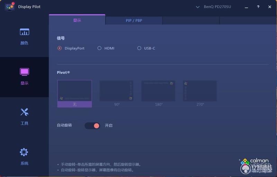
Task: Switch to the 显示 top tab
Action: pos(77,20)
